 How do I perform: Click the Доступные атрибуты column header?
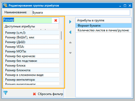pos(31,26)
